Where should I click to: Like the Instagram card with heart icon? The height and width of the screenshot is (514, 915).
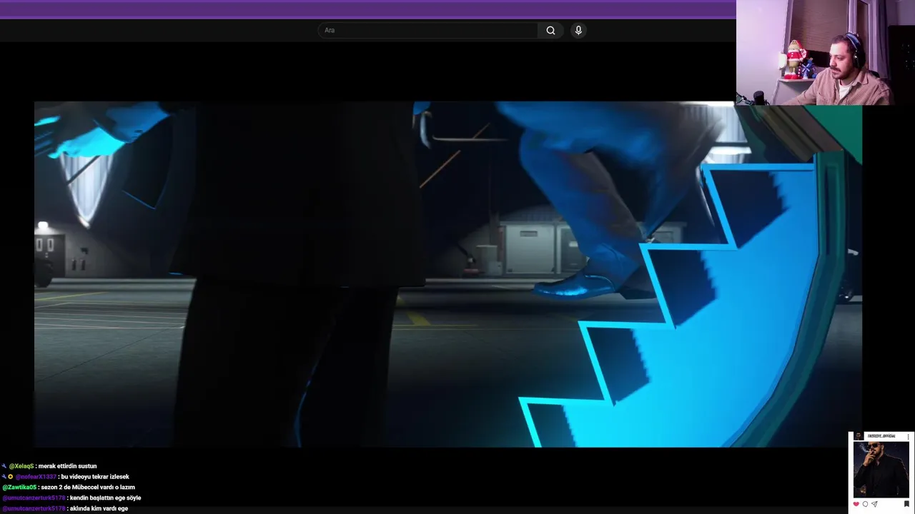[856, 504]
